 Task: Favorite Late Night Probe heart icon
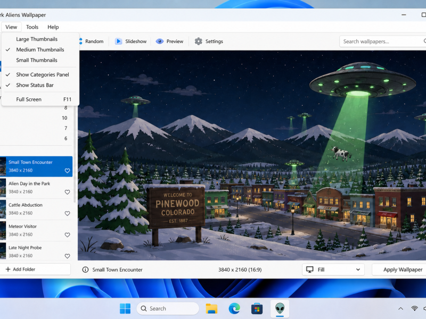point(68,256)
